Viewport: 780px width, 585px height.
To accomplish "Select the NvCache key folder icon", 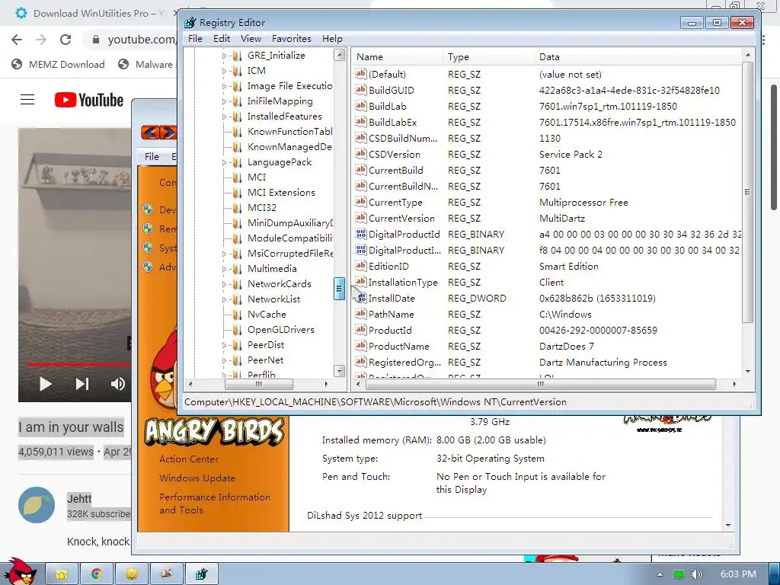I will pyautogui.click(x=238, y=315).
